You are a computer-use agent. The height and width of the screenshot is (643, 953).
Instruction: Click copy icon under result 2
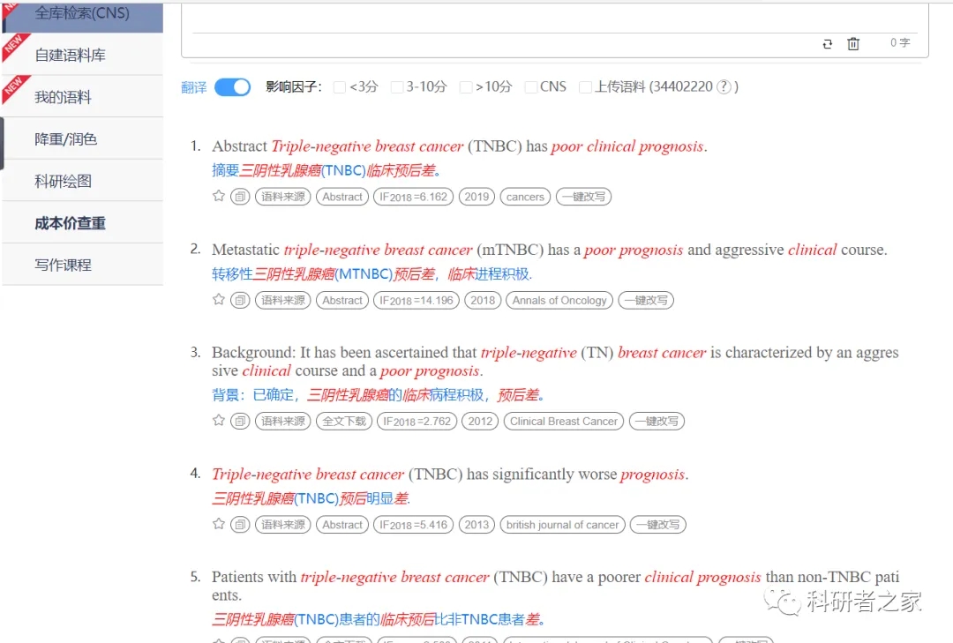pos(240,300)
